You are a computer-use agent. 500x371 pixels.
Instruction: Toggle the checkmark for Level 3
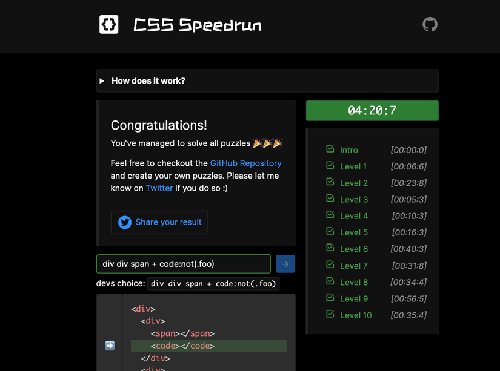pyautogui.click(x=330, y=199)
